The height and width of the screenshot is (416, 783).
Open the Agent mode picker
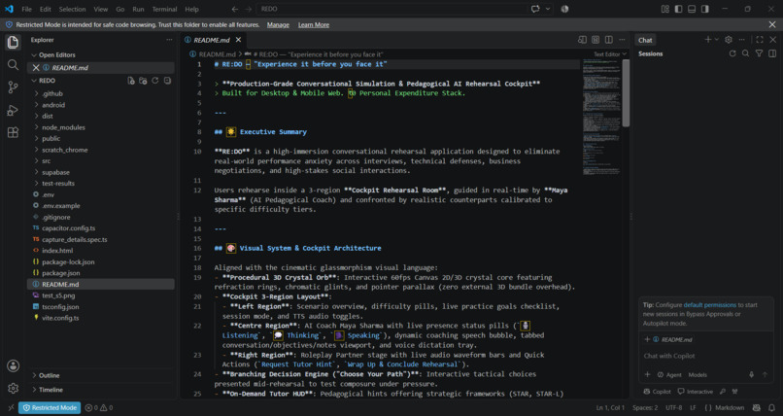pos(669,374)
